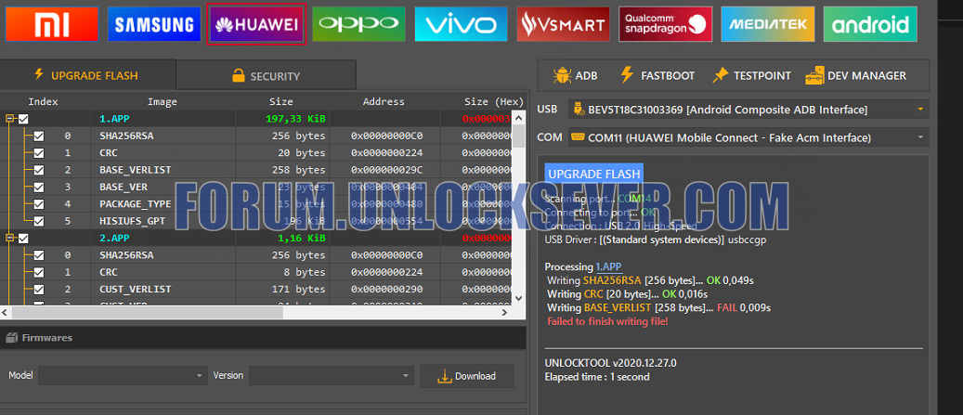Open the Upgrade Flash tab
963x415 pixels.
click(x=87, y=75)
